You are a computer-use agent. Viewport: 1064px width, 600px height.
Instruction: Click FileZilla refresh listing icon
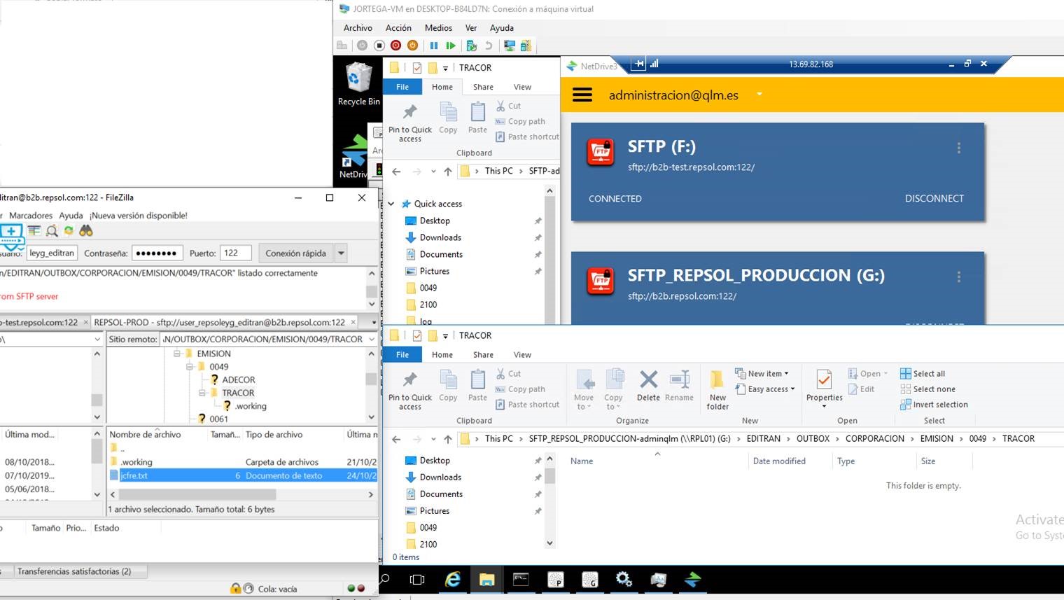pyautogui.click(x=69, y=230)
